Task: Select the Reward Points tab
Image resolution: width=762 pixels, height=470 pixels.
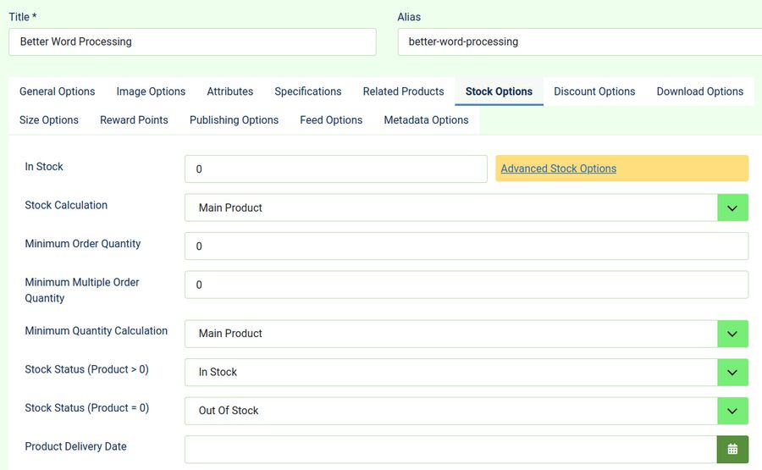Action: tap(134, 120)
